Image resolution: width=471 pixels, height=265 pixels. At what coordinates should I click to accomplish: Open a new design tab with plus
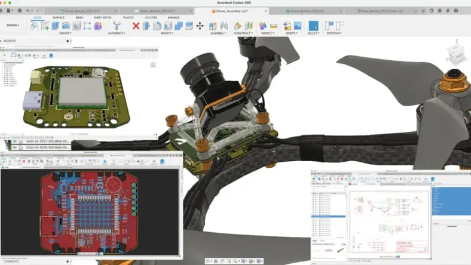pos(423,11)
